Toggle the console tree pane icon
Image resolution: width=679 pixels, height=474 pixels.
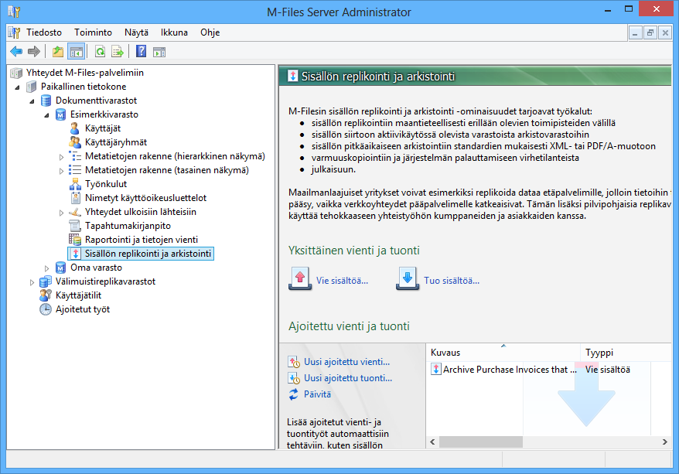tap(77, 52)
